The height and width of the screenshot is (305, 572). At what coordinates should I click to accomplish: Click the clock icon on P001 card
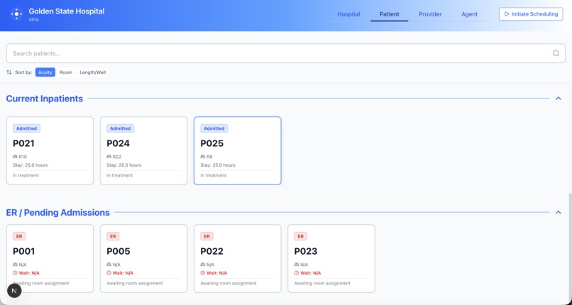pyautogui.click(x=15, y=273)
